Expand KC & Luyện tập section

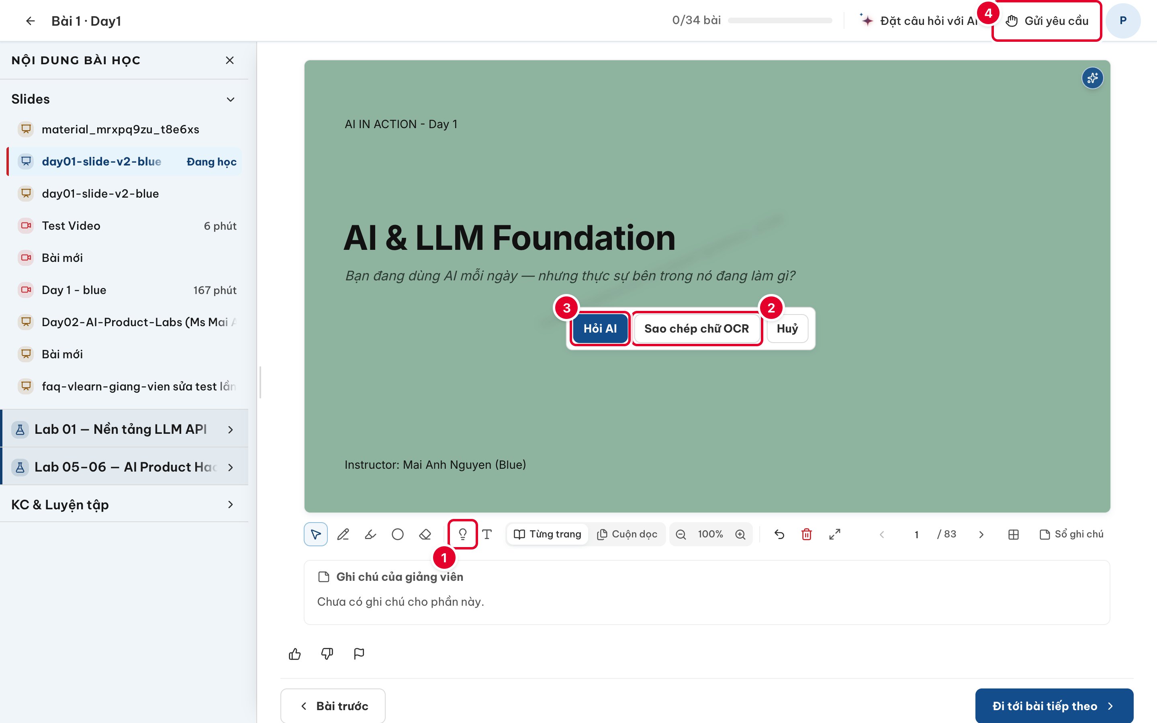tap(123, 504)
